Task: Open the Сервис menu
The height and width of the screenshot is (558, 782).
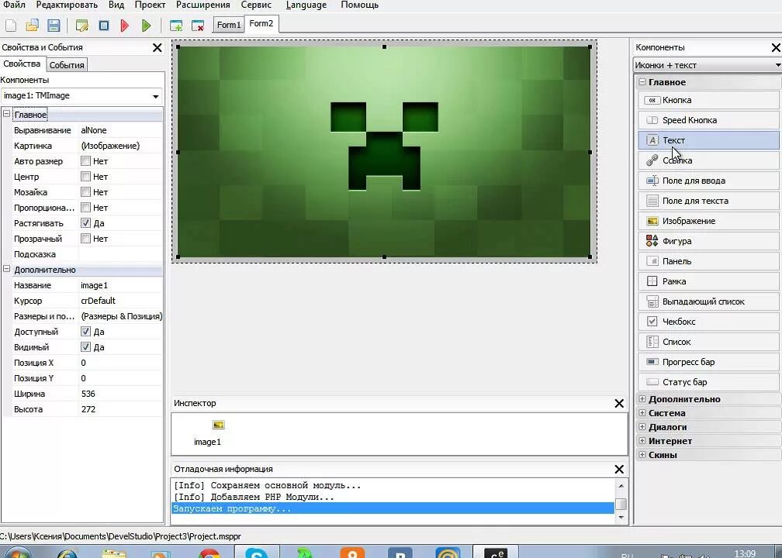Action: [x=256, y=5]
